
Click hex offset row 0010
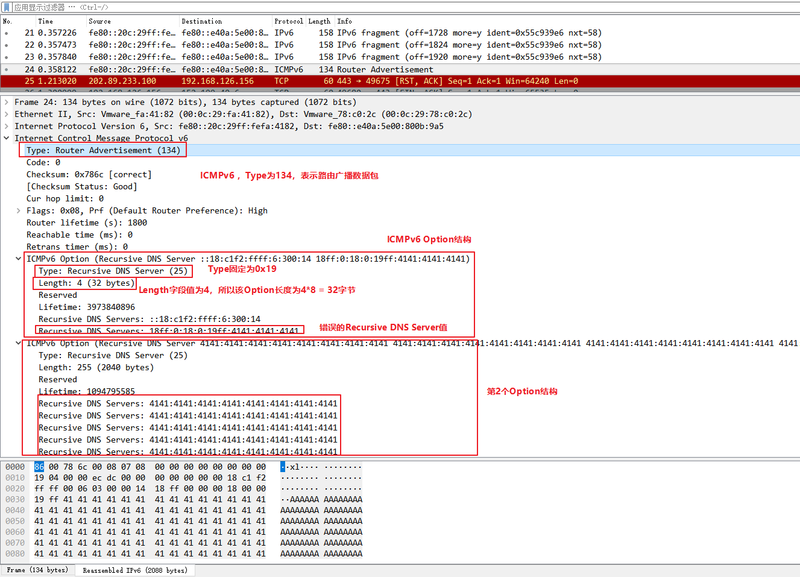click(x=15, y=478)
